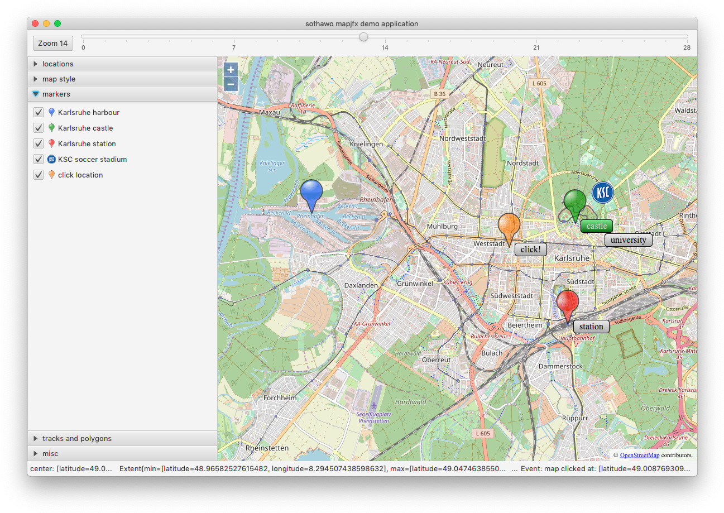
Task: Click the university label on the map
Action: click(629, 240)
